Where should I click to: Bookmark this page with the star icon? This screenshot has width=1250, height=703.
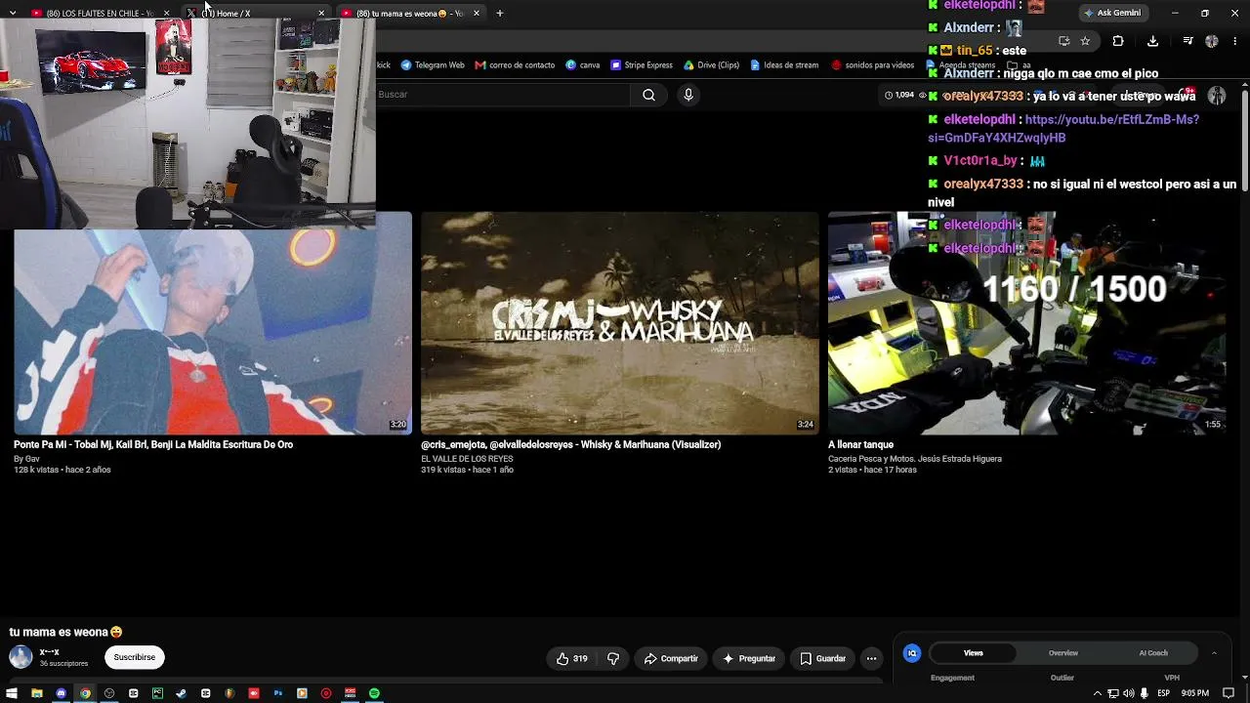(x=1085, y=41)
